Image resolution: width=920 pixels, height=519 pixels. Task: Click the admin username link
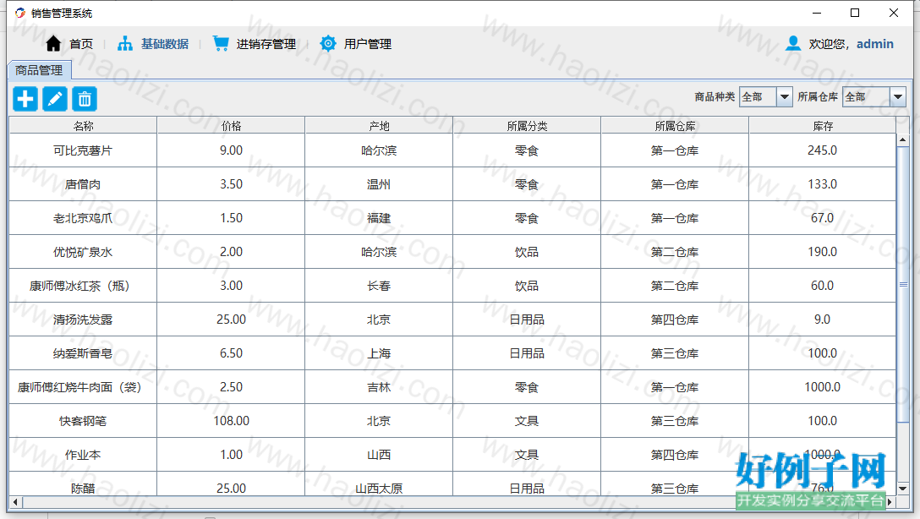coord(875,44)
